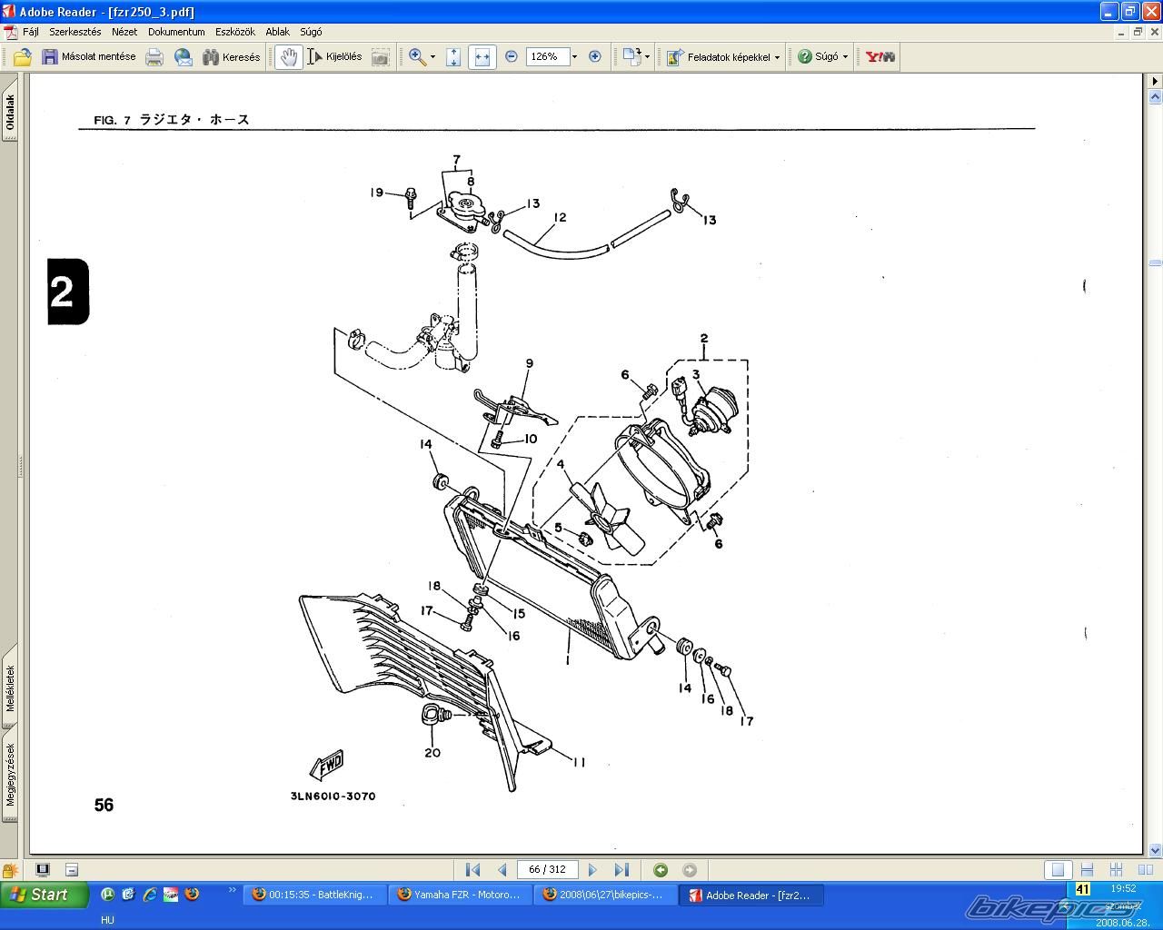Image resolution: width=1163 pixels, height=930 pixels.
Task: Open the zoom percentage dropdown arrow
Action: coord(574,56)
